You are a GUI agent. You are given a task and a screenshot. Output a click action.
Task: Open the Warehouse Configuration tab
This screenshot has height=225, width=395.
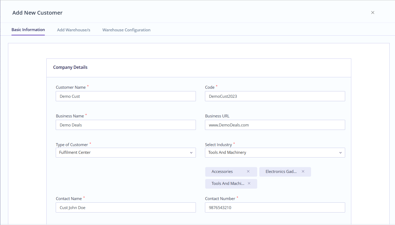[x=126, y=30]
